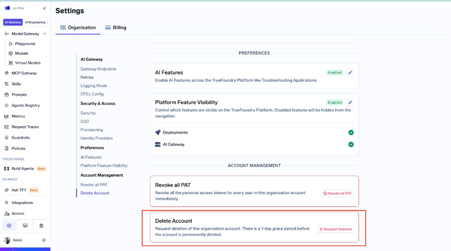Jump to Platform Feature Visibility nav link
The height and width of the screenshot is (251, 451).
point(104,165)
